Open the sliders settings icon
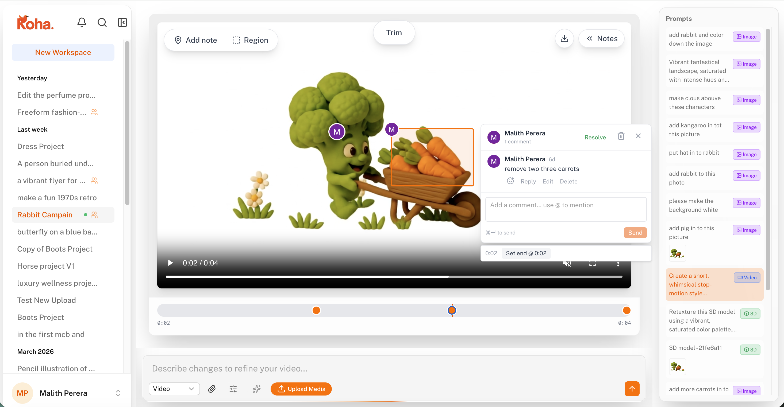784x407 pixels. click(233, 389)
